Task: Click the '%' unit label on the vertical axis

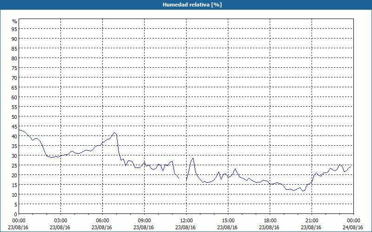Action: point(15,21)
